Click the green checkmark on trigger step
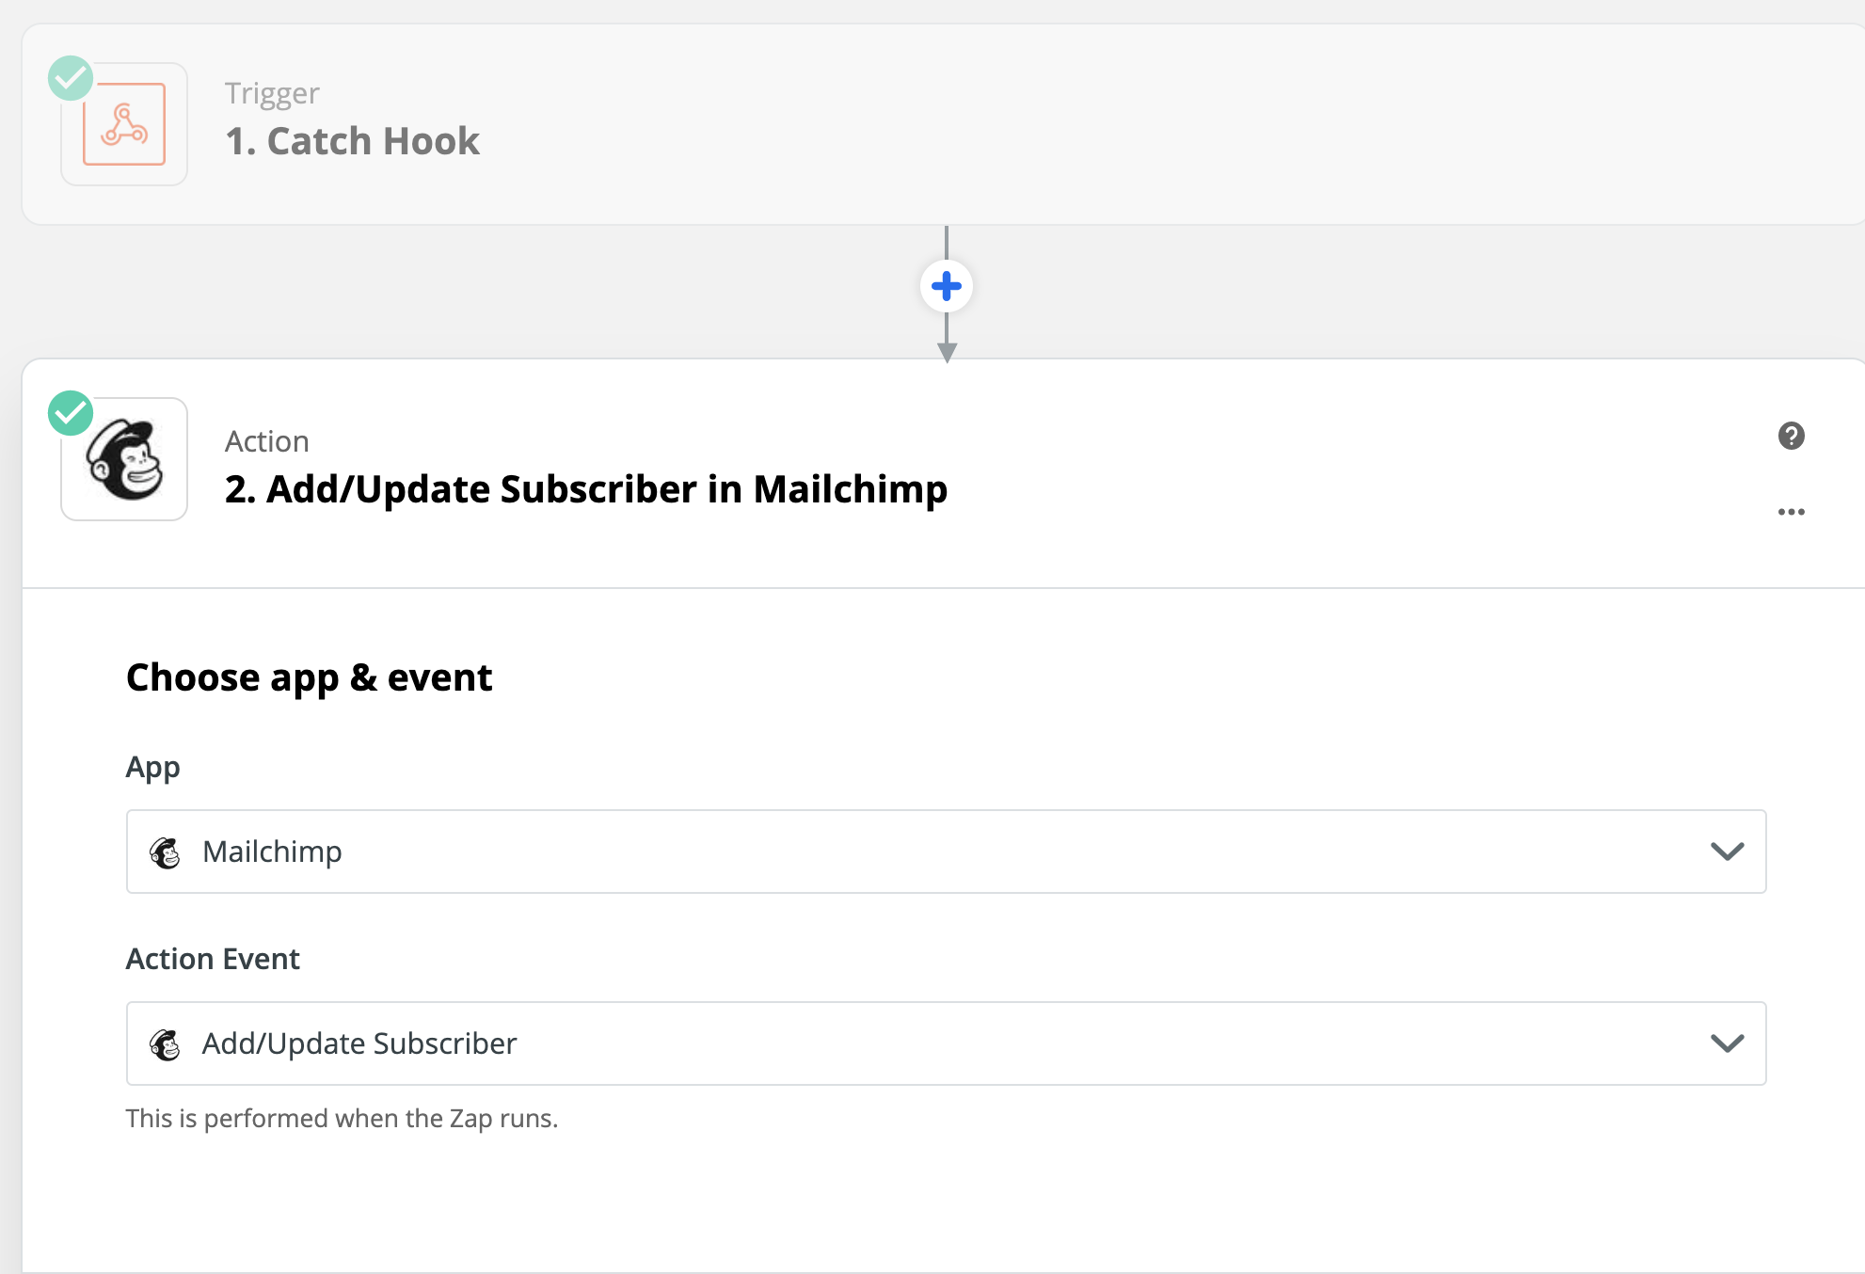The height and width of the screenshot is (1274, 1865). (x=71, y=78)
